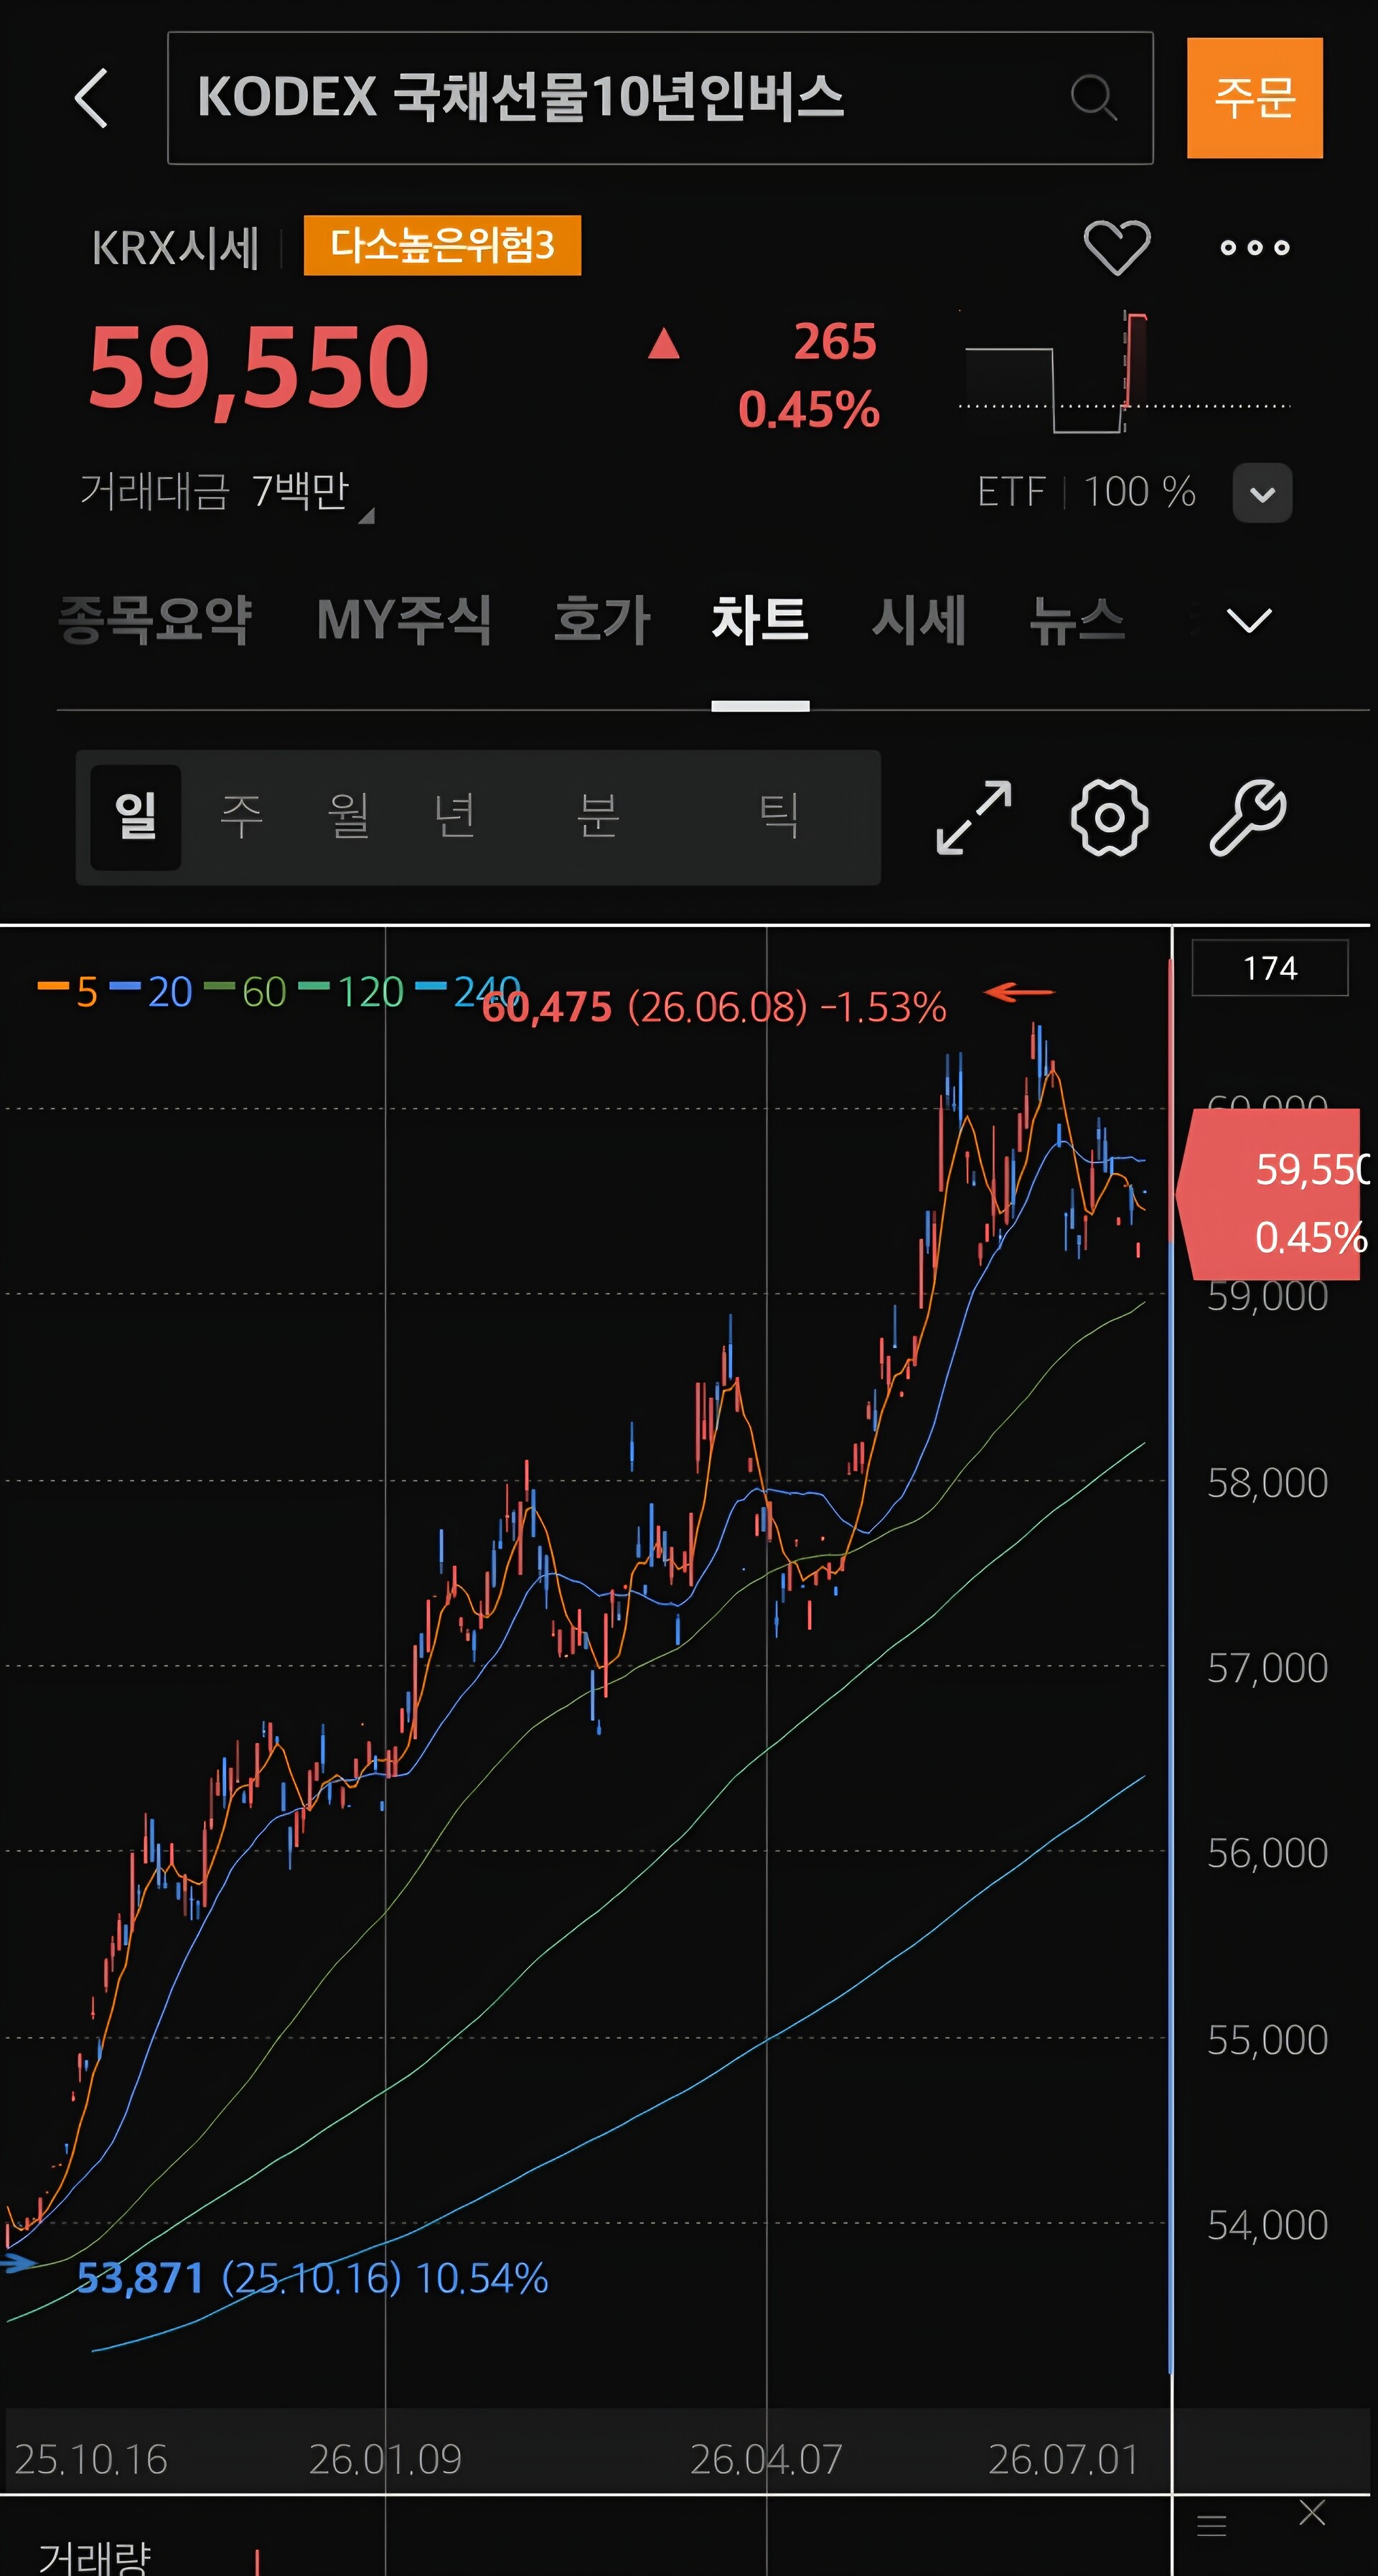The width and height of the screenshot is (1378, 2576).
Task: Switch to the MY주식 tab
Action: pyautogui.click(x=404, y=620)
